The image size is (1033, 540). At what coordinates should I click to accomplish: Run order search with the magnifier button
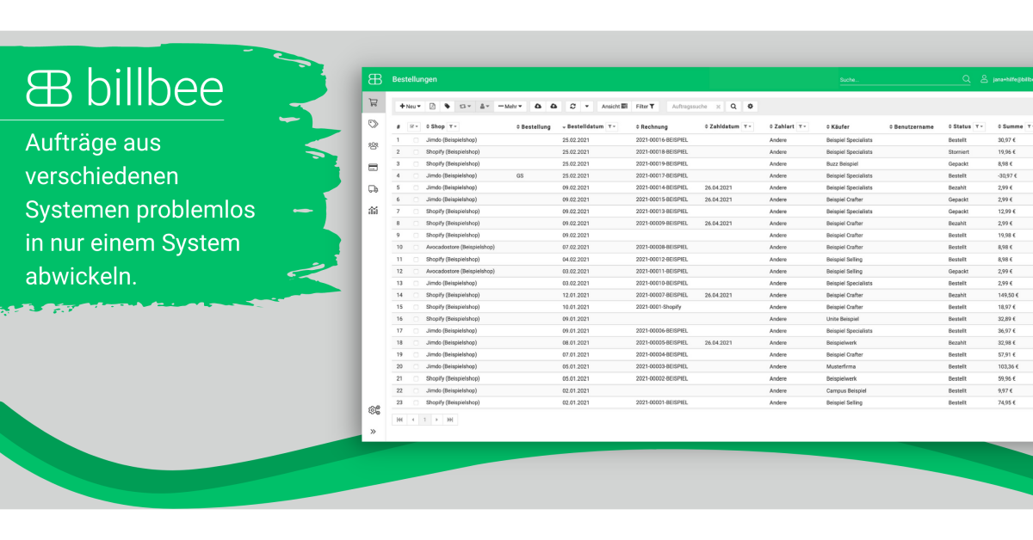click(x=733, y=107)
